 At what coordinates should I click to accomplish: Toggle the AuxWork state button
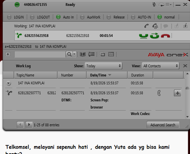(x=90, y=17)
